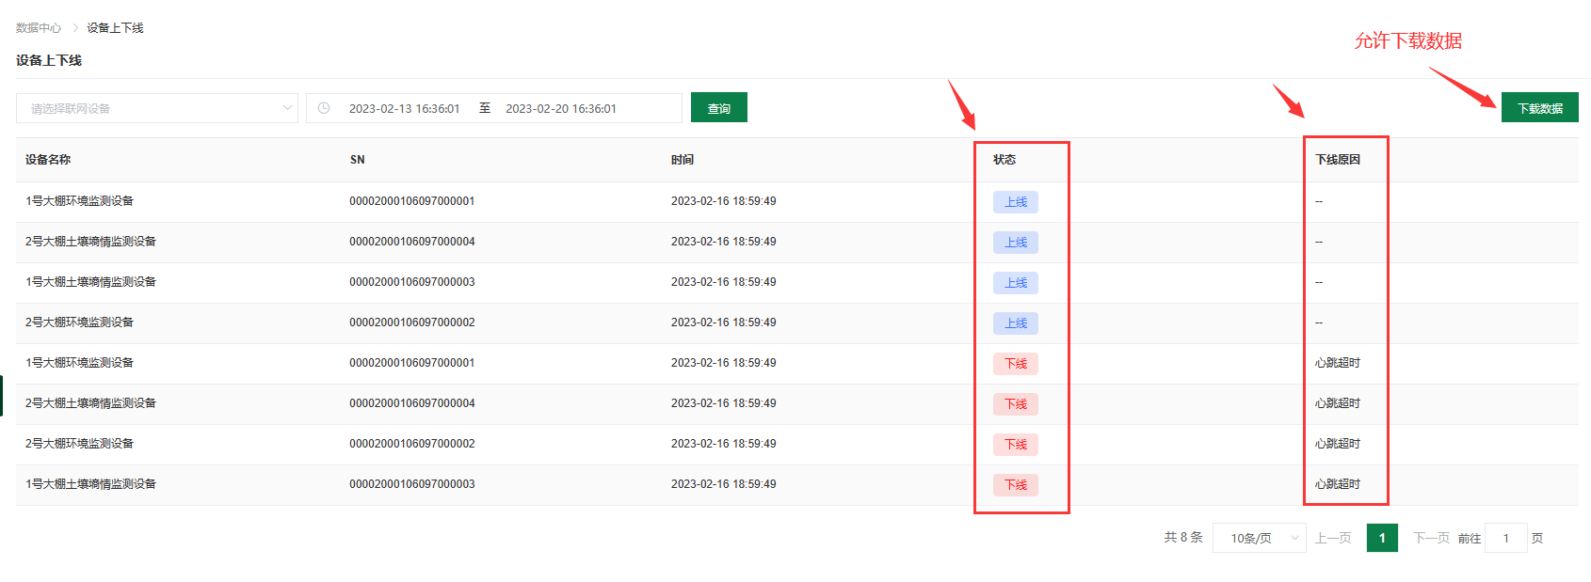Go to 下一页 next page
The image size is (1591, 582).
(1431, 538)
